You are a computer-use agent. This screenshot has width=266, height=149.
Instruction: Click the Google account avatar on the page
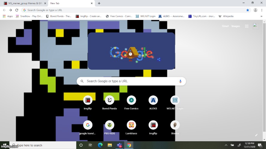pyautogui.click(x=256, y=26)
